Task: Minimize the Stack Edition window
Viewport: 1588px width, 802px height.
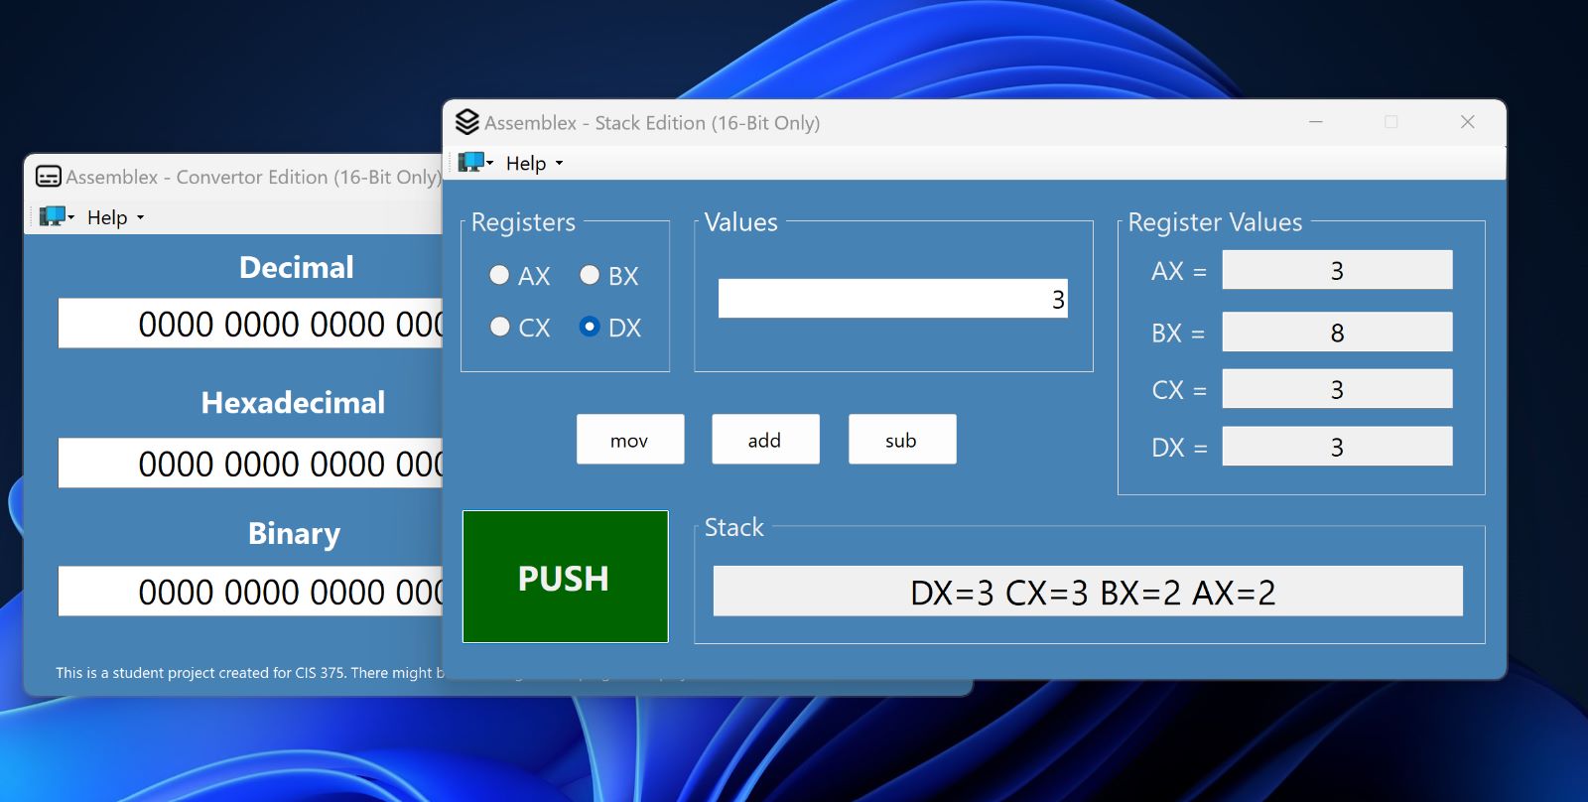Action: point(1316,122)
